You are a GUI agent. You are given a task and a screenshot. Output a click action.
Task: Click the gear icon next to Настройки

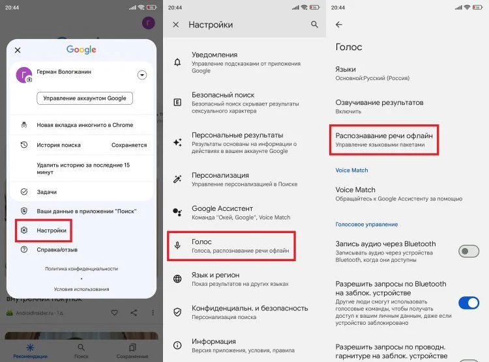(24, 230)
